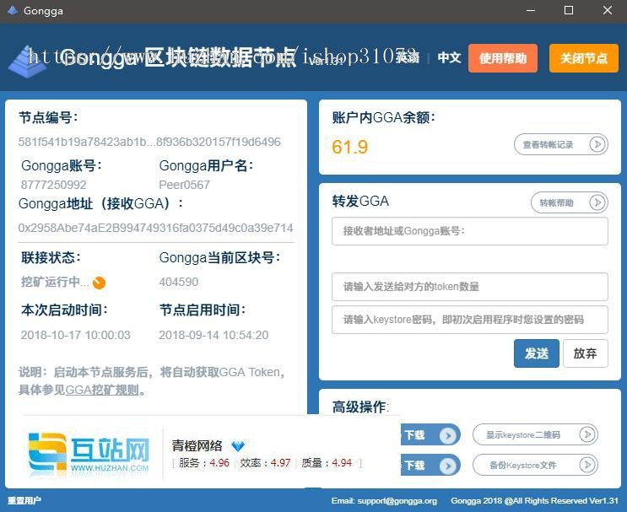This screenshot has width=627, height=512.
Task: Open the GGA挖矿规则 link
Action: pos(102,390)
